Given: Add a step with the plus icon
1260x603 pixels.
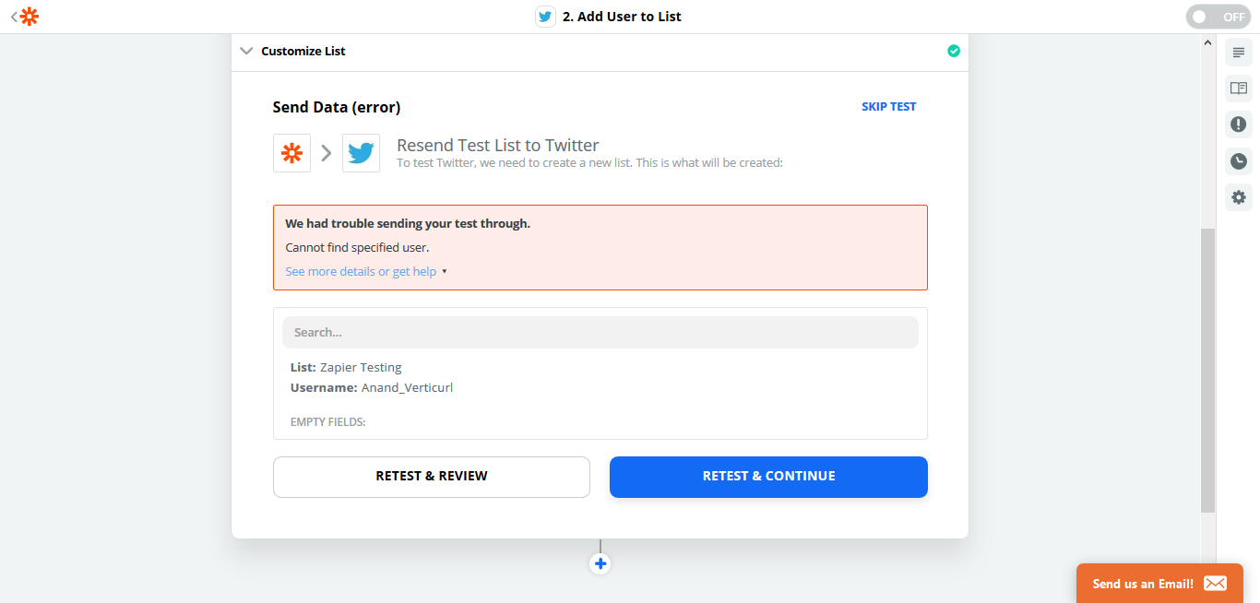Looking at the screenshot, I should pyautogui.click(x=600, y=563).
